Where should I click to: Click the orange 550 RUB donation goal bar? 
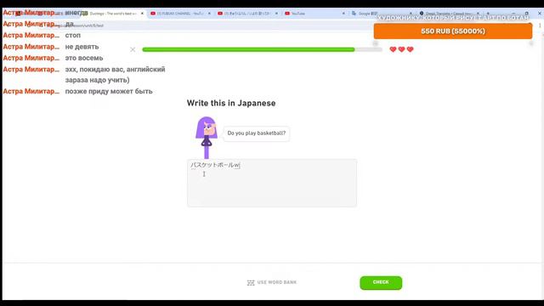pos(453,31)
